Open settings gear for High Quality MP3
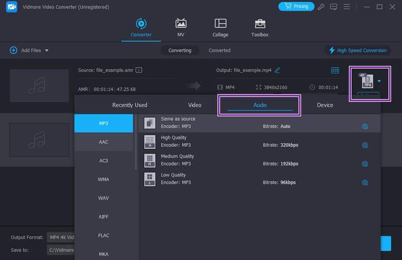The image size is (402, 260). (x=365, y=145)
